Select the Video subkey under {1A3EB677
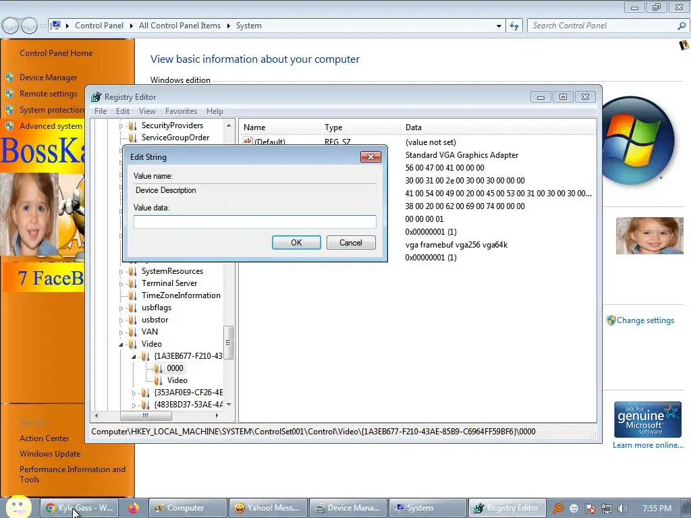691x518 pixels. (x=177, y=380)
